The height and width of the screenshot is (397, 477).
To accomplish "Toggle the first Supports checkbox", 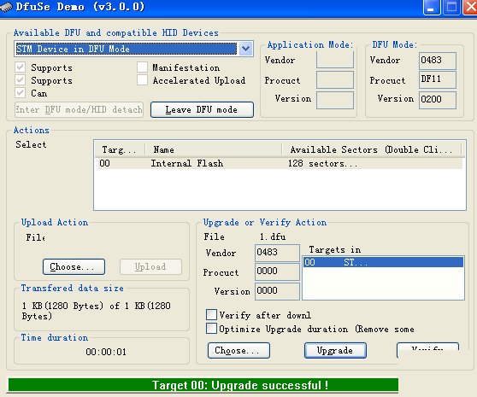I will click(21, 67).
